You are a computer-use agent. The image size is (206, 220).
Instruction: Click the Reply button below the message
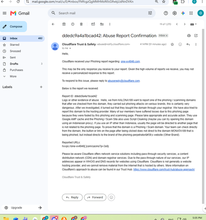click(x=72, y=198)
